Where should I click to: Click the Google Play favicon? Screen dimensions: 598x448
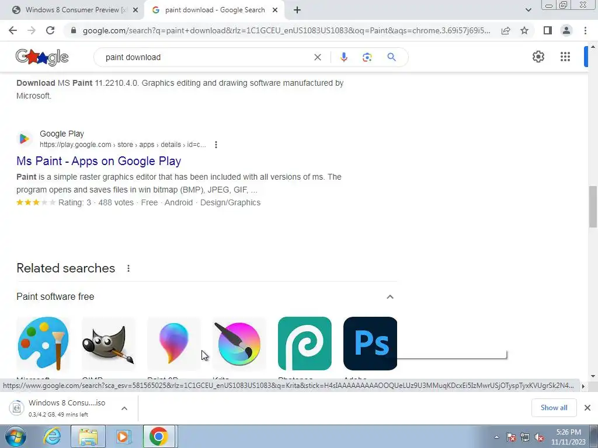[x=24, y=139]
